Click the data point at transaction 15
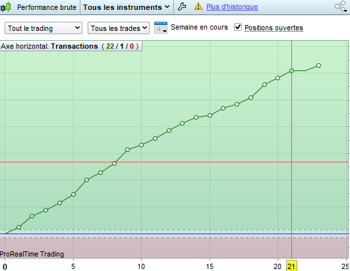This screenshot has height=271, width=350. click(210, 115)
